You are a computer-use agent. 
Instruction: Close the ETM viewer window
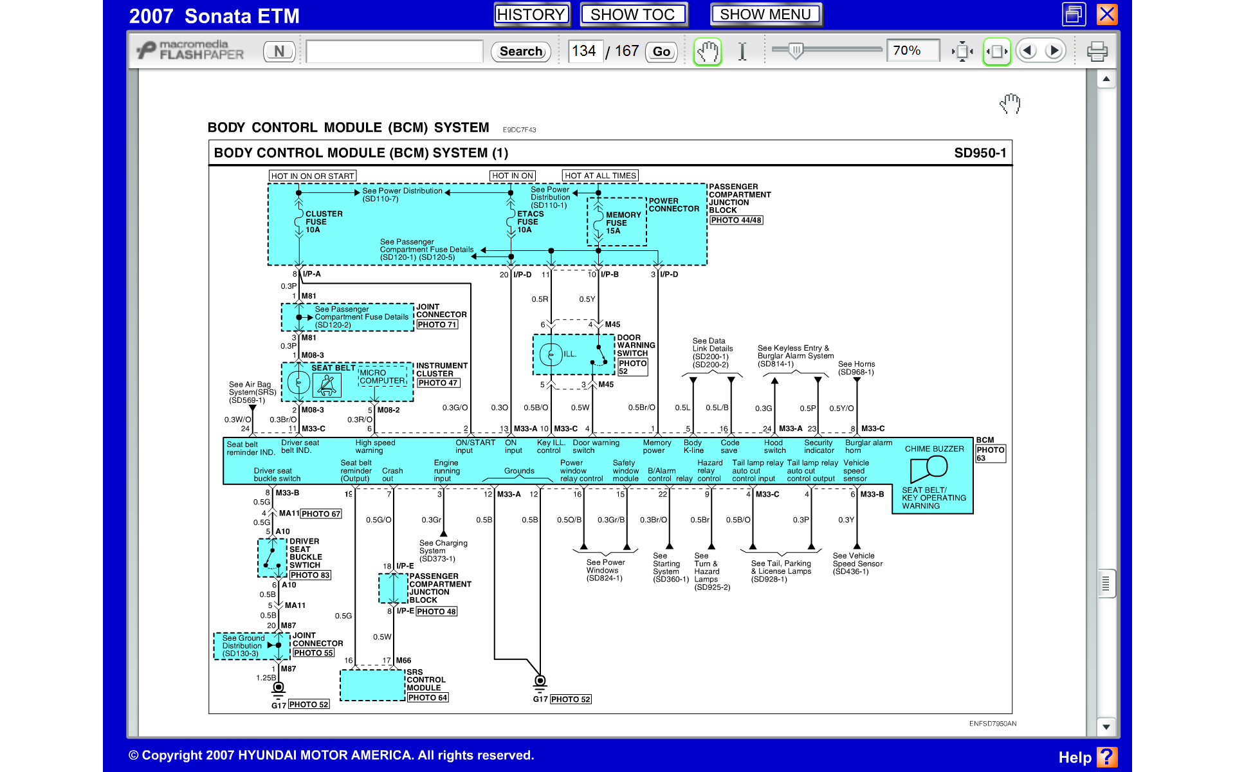click(1107, 14)
